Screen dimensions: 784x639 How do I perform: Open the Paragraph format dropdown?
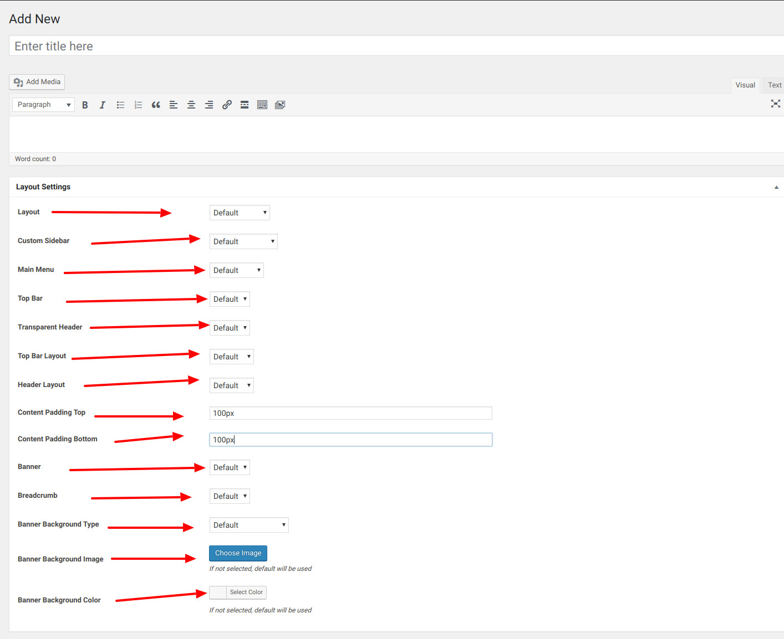coord(44,105)
